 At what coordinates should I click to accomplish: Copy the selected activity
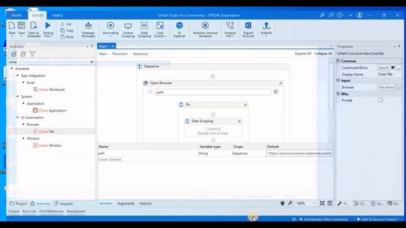point(67,30)
